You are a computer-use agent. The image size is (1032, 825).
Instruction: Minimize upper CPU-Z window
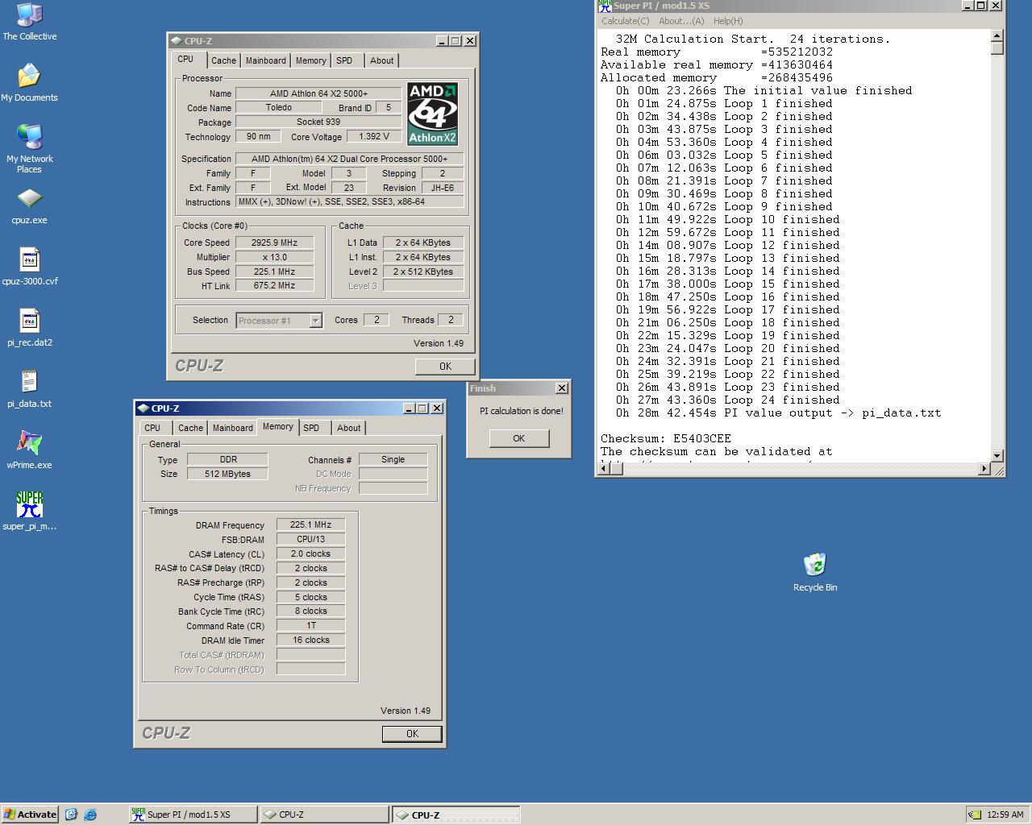(x=442, y=41)
